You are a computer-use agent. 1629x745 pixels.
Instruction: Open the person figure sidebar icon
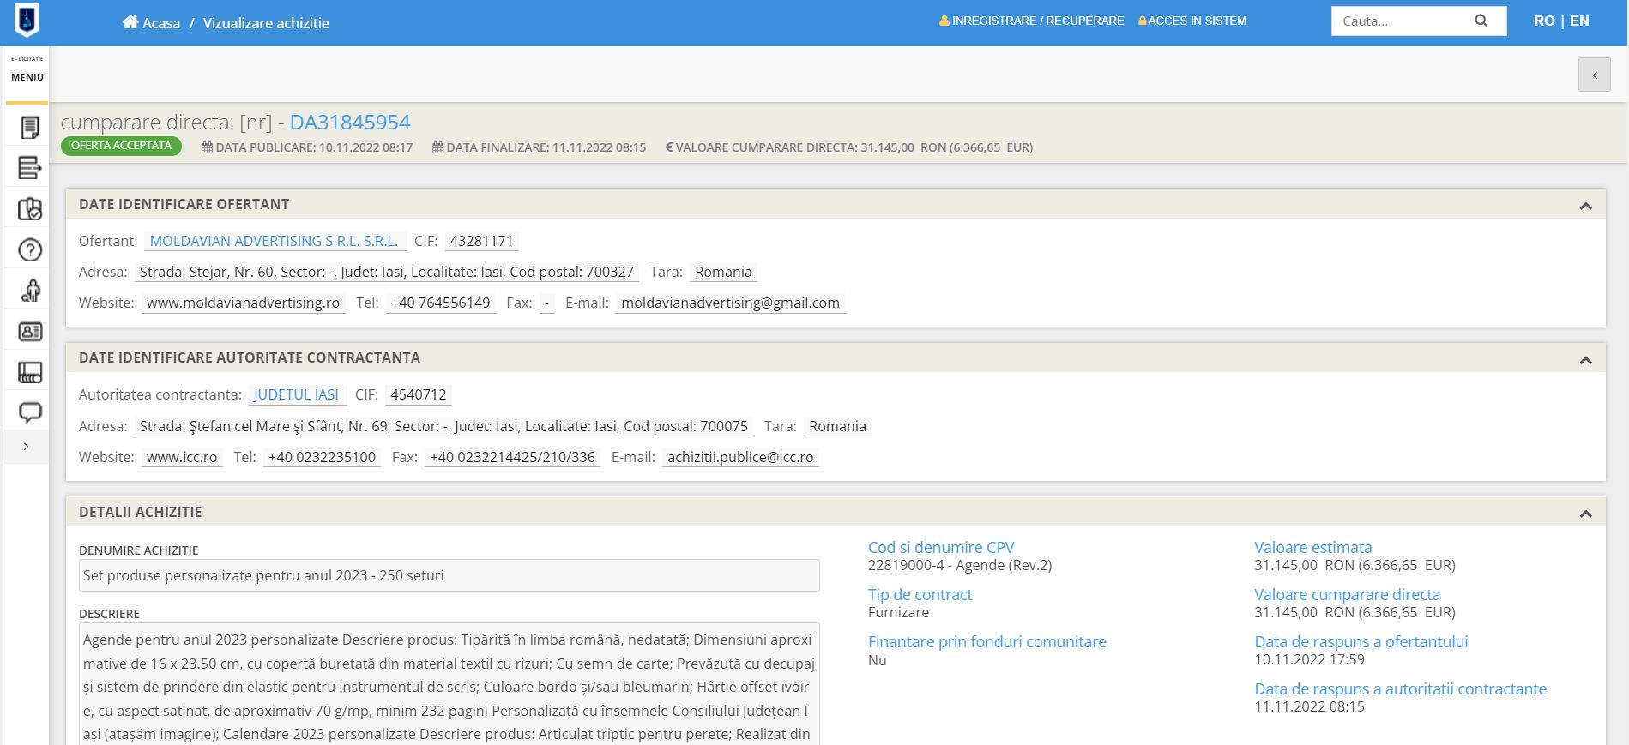coord(30,291)
